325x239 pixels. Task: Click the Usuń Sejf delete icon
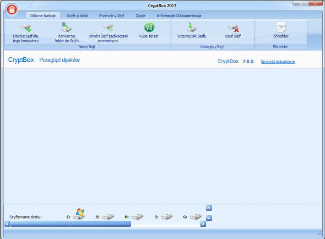click(233, 28)
